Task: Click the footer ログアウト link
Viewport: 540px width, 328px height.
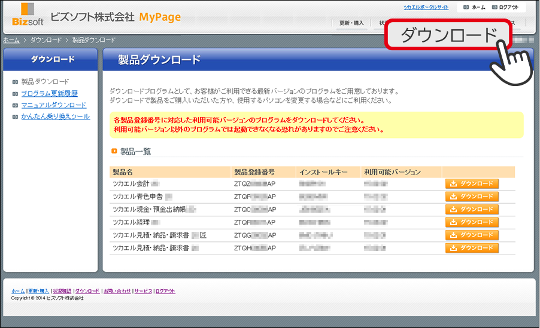Action: point(165,291)
